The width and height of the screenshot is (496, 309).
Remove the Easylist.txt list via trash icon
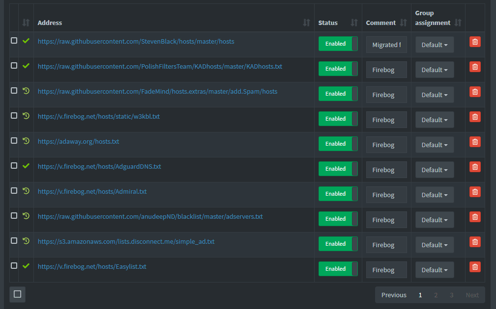click(475, 267)
